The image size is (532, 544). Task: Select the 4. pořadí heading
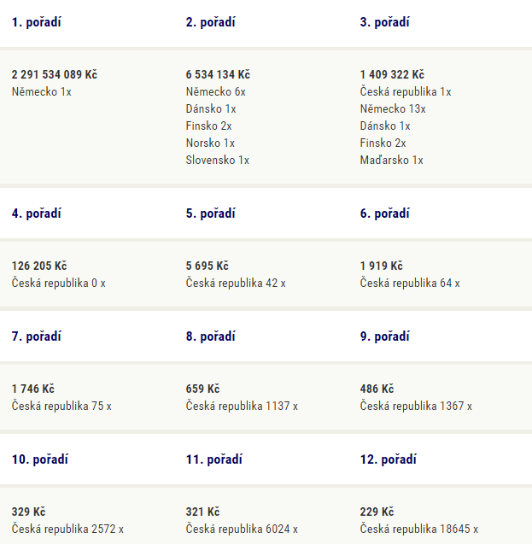[37, 214]
